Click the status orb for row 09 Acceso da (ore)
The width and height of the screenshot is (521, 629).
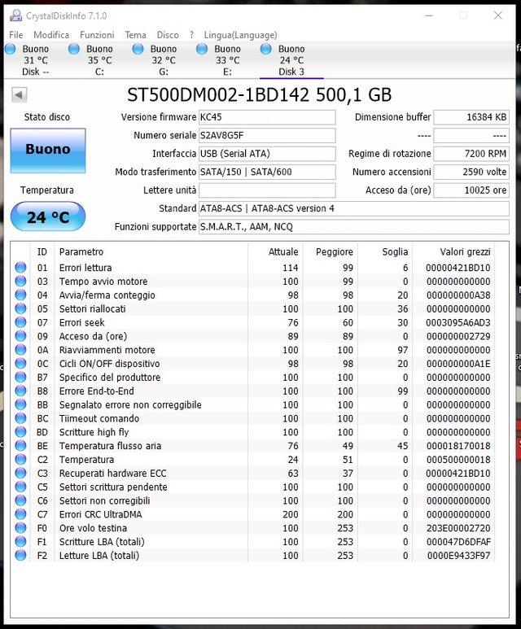(20, 336)
